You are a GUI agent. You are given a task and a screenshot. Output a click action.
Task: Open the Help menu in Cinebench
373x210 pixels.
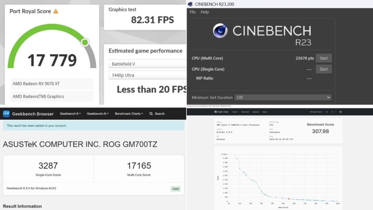205,12
